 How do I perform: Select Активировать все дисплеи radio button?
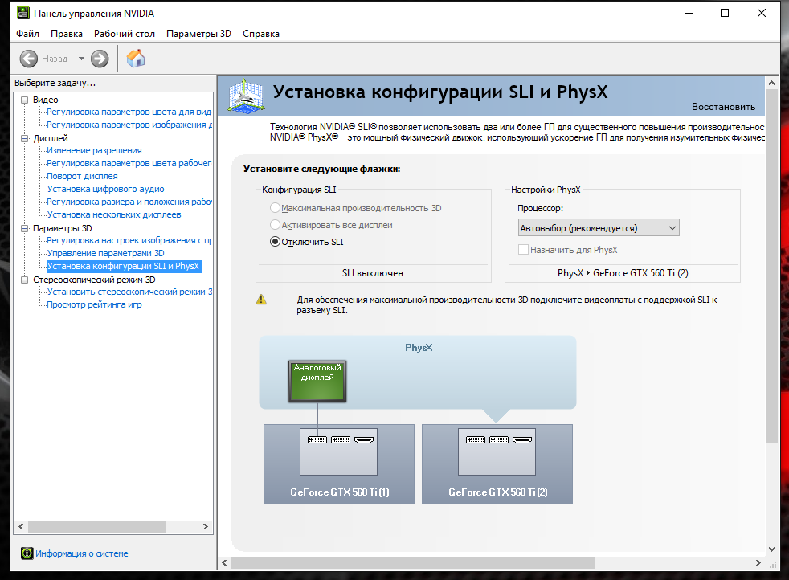(x=275, y=225)
